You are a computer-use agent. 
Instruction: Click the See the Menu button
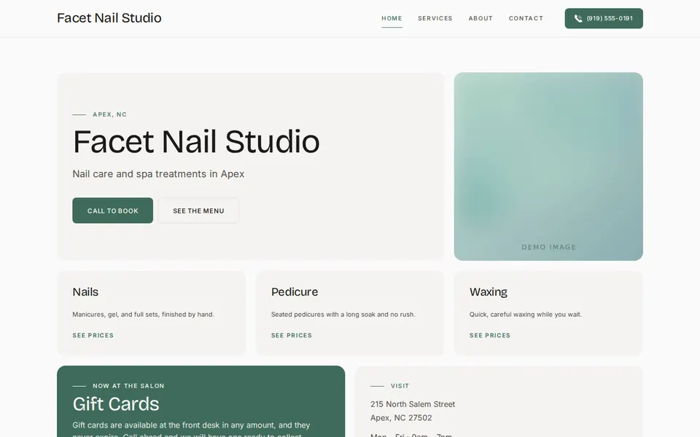tap(198, 210)
